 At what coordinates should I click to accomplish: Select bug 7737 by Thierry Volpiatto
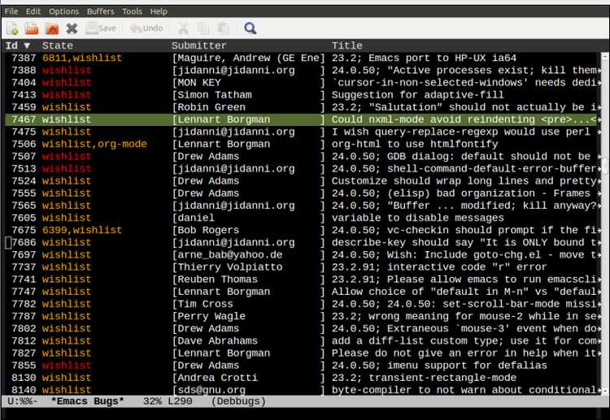click(303, 267)
